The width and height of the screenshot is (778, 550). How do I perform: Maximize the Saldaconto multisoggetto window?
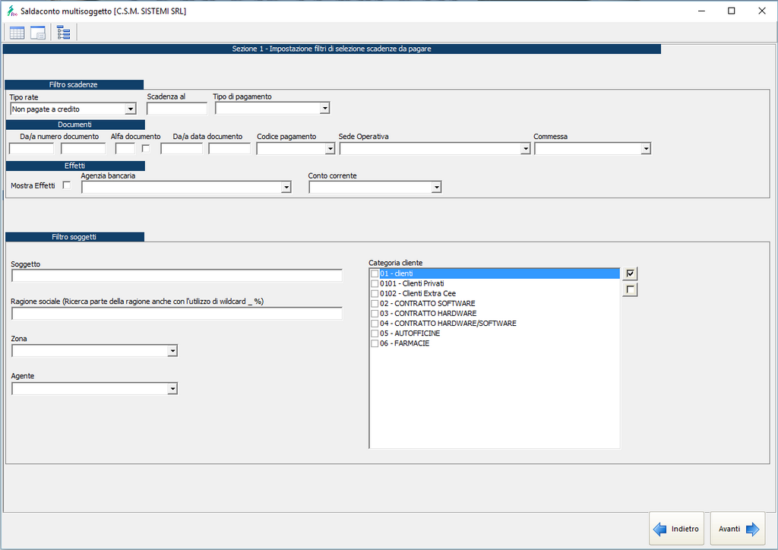click(x=732, y=11)
